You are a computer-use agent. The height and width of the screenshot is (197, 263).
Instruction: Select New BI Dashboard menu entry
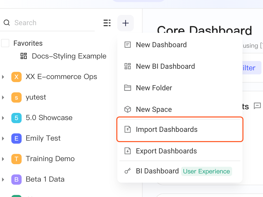coord(180,66)
